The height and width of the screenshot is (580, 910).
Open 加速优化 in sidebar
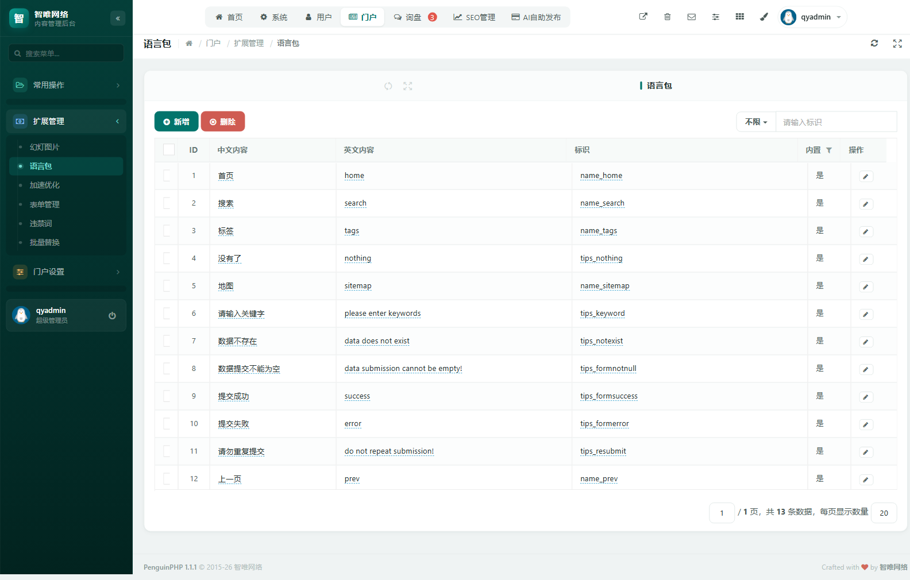click(x=66, y=185)
